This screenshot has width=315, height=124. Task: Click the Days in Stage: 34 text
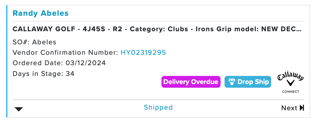coord(43,74)
